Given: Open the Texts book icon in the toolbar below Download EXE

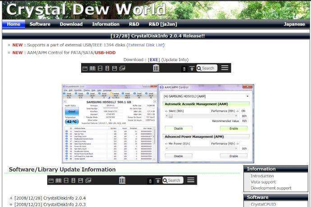Looking at the screenshot, I should click(92, 68).
